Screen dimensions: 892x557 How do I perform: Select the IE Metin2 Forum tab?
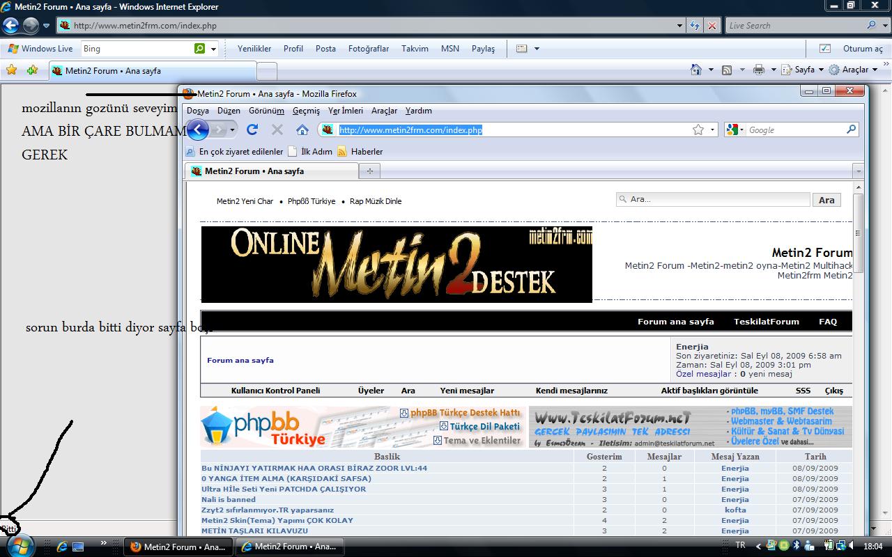tap(153, 70)
